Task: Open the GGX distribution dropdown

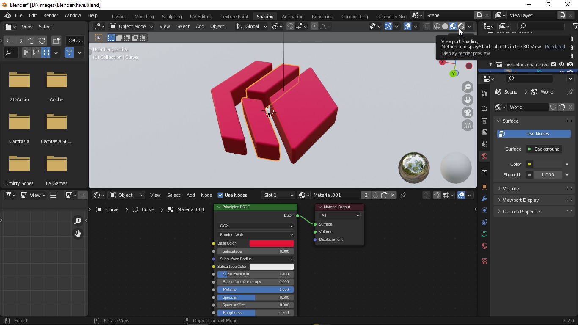Action: point(256,226)
